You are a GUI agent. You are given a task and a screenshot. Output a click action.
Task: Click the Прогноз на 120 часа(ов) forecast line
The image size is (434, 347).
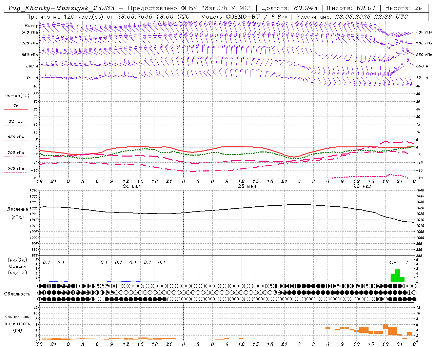tap(108, 17)
